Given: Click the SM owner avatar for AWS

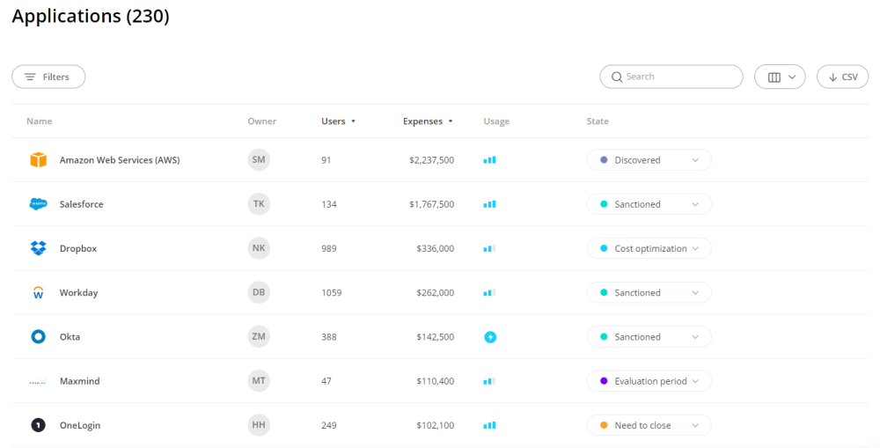Looking at the screenshot, I should [259, 160].
